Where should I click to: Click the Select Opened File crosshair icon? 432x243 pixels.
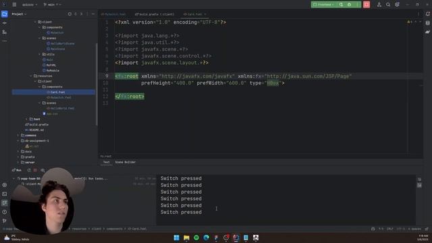tap(70, 14)
